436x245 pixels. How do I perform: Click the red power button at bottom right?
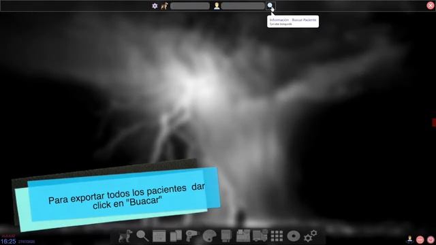coord(431,240)
